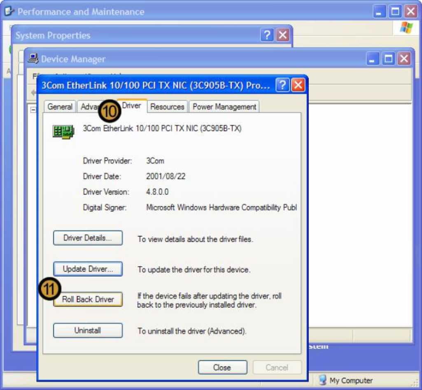Screen dimensions: 422x390
Task: Click the Driver Details button
Action: pos(88,238)
